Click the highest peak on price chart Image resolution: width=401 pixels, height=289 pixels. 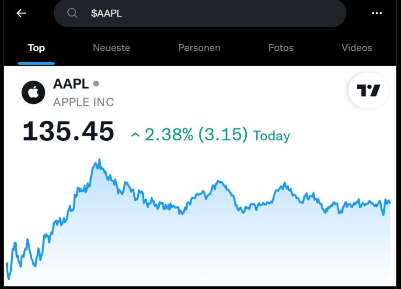(99, 160)
